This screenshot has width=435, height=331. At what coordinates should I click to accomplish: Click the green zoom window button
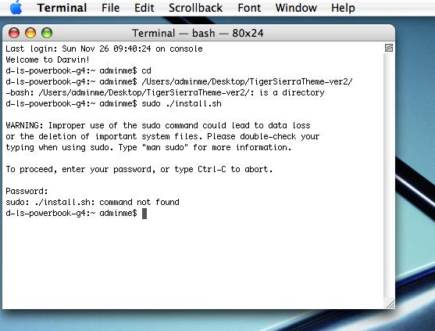[47, 33]
